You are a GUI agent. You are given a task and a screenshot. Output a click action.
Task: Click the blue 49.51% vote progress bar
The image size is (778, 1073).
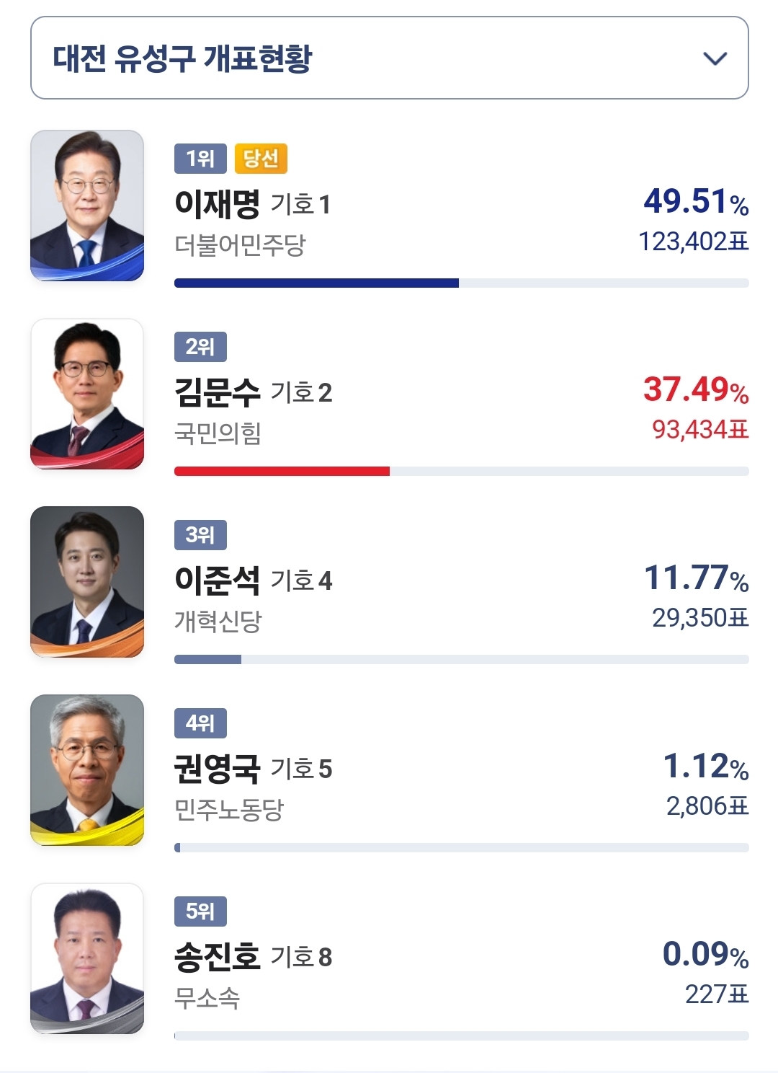pyautogui.click(x=316, y=283)
